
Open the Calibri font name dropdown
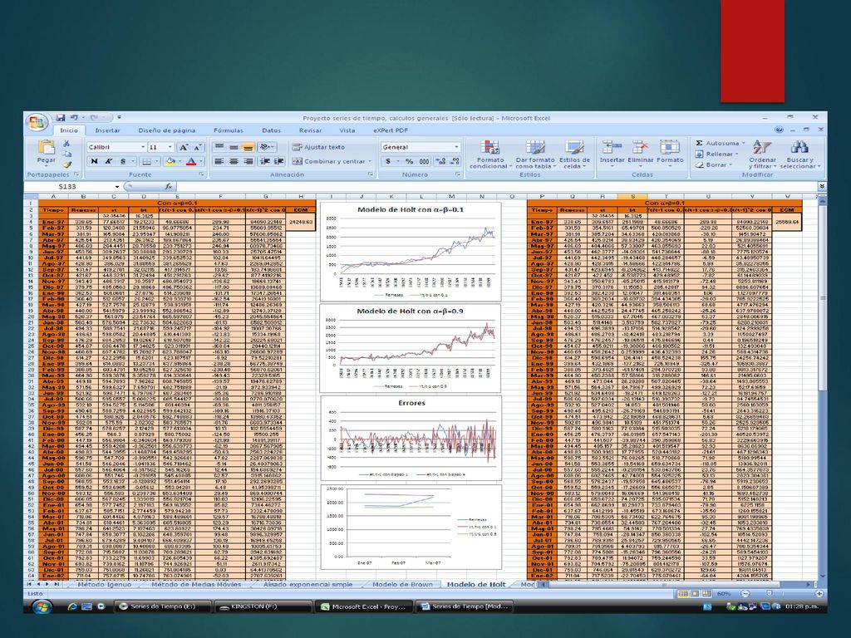point(143,147)
